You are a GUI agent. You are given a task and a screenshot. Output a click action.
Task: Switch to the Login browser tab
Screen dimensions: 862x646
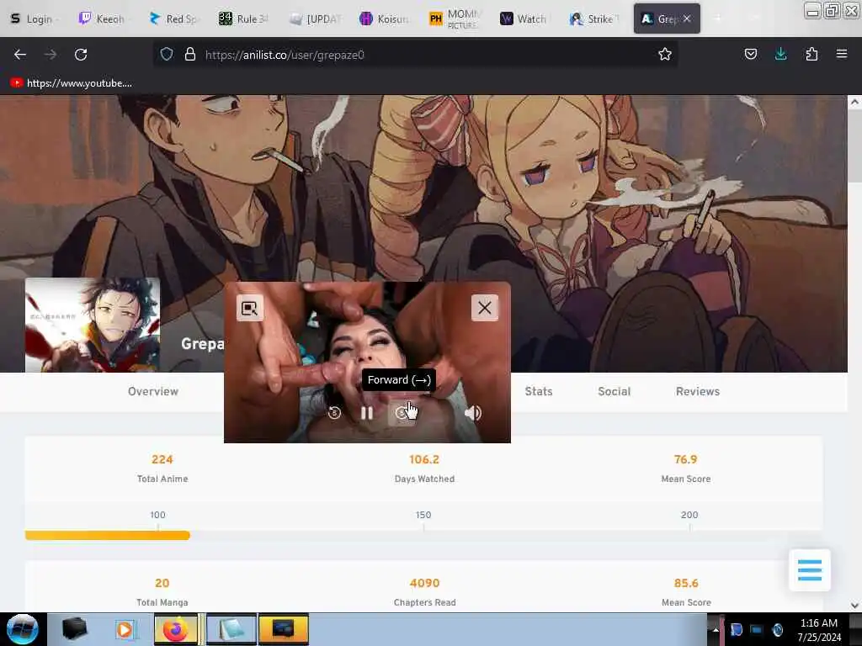pos(32,19)
